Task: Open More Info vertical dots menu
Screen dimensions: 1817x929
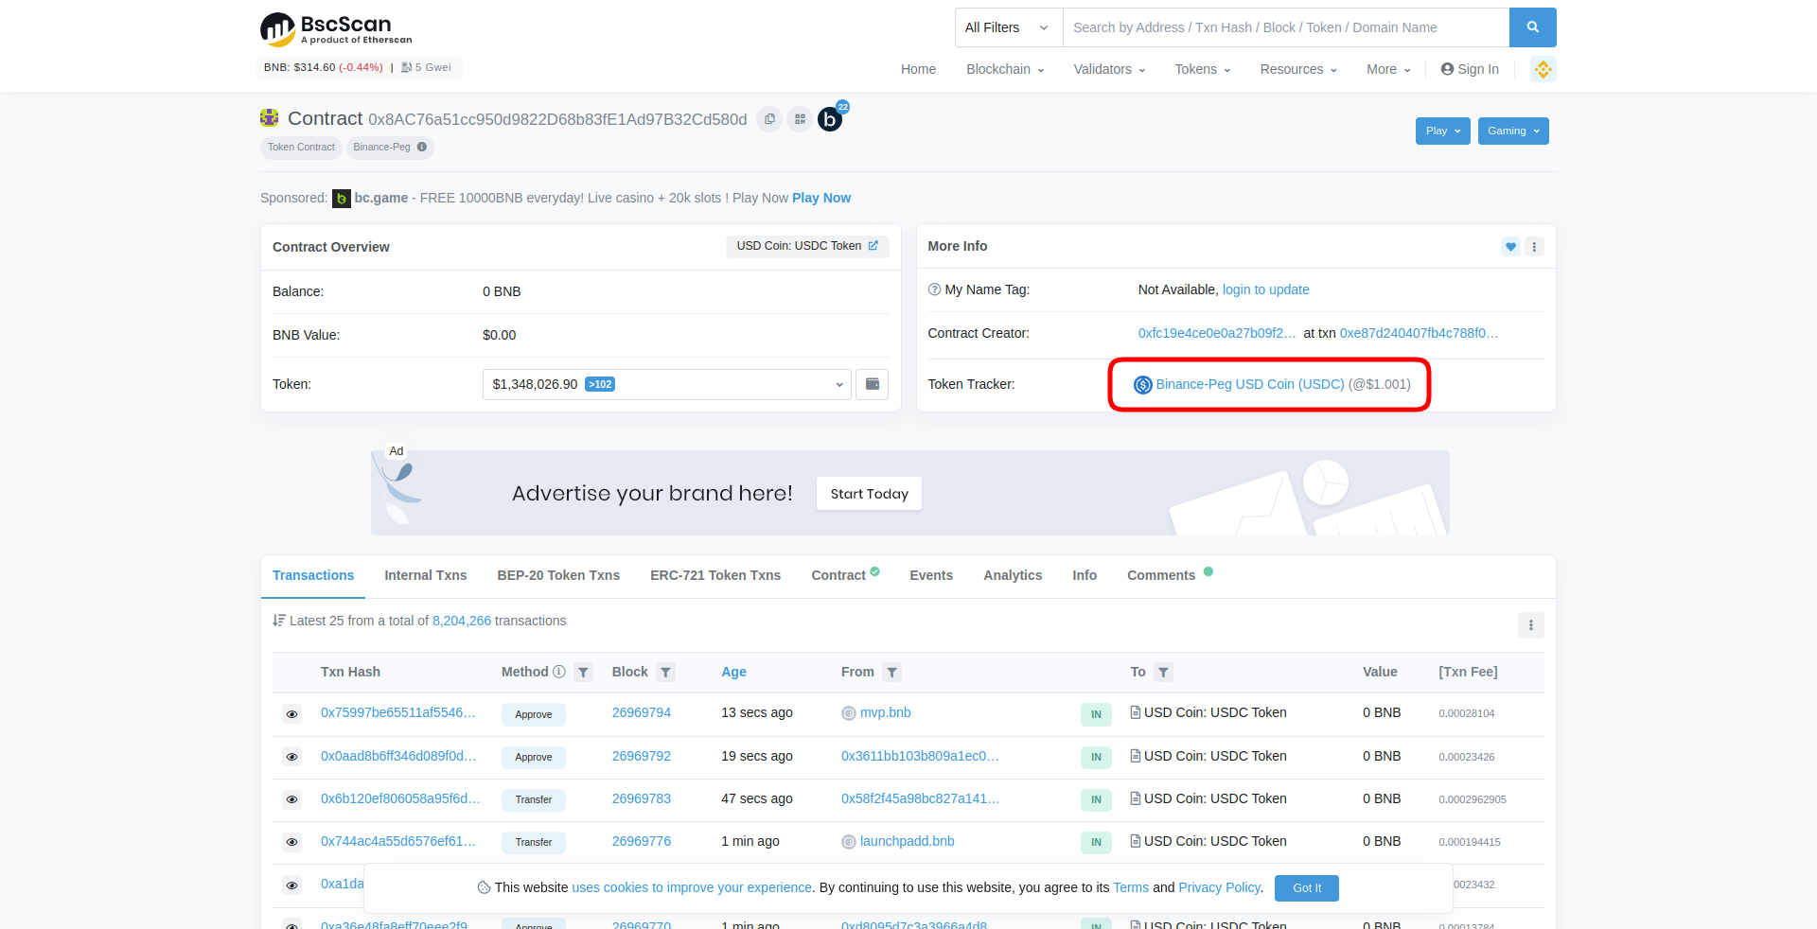Action: pyautogui.click(x=1534, y=247)
